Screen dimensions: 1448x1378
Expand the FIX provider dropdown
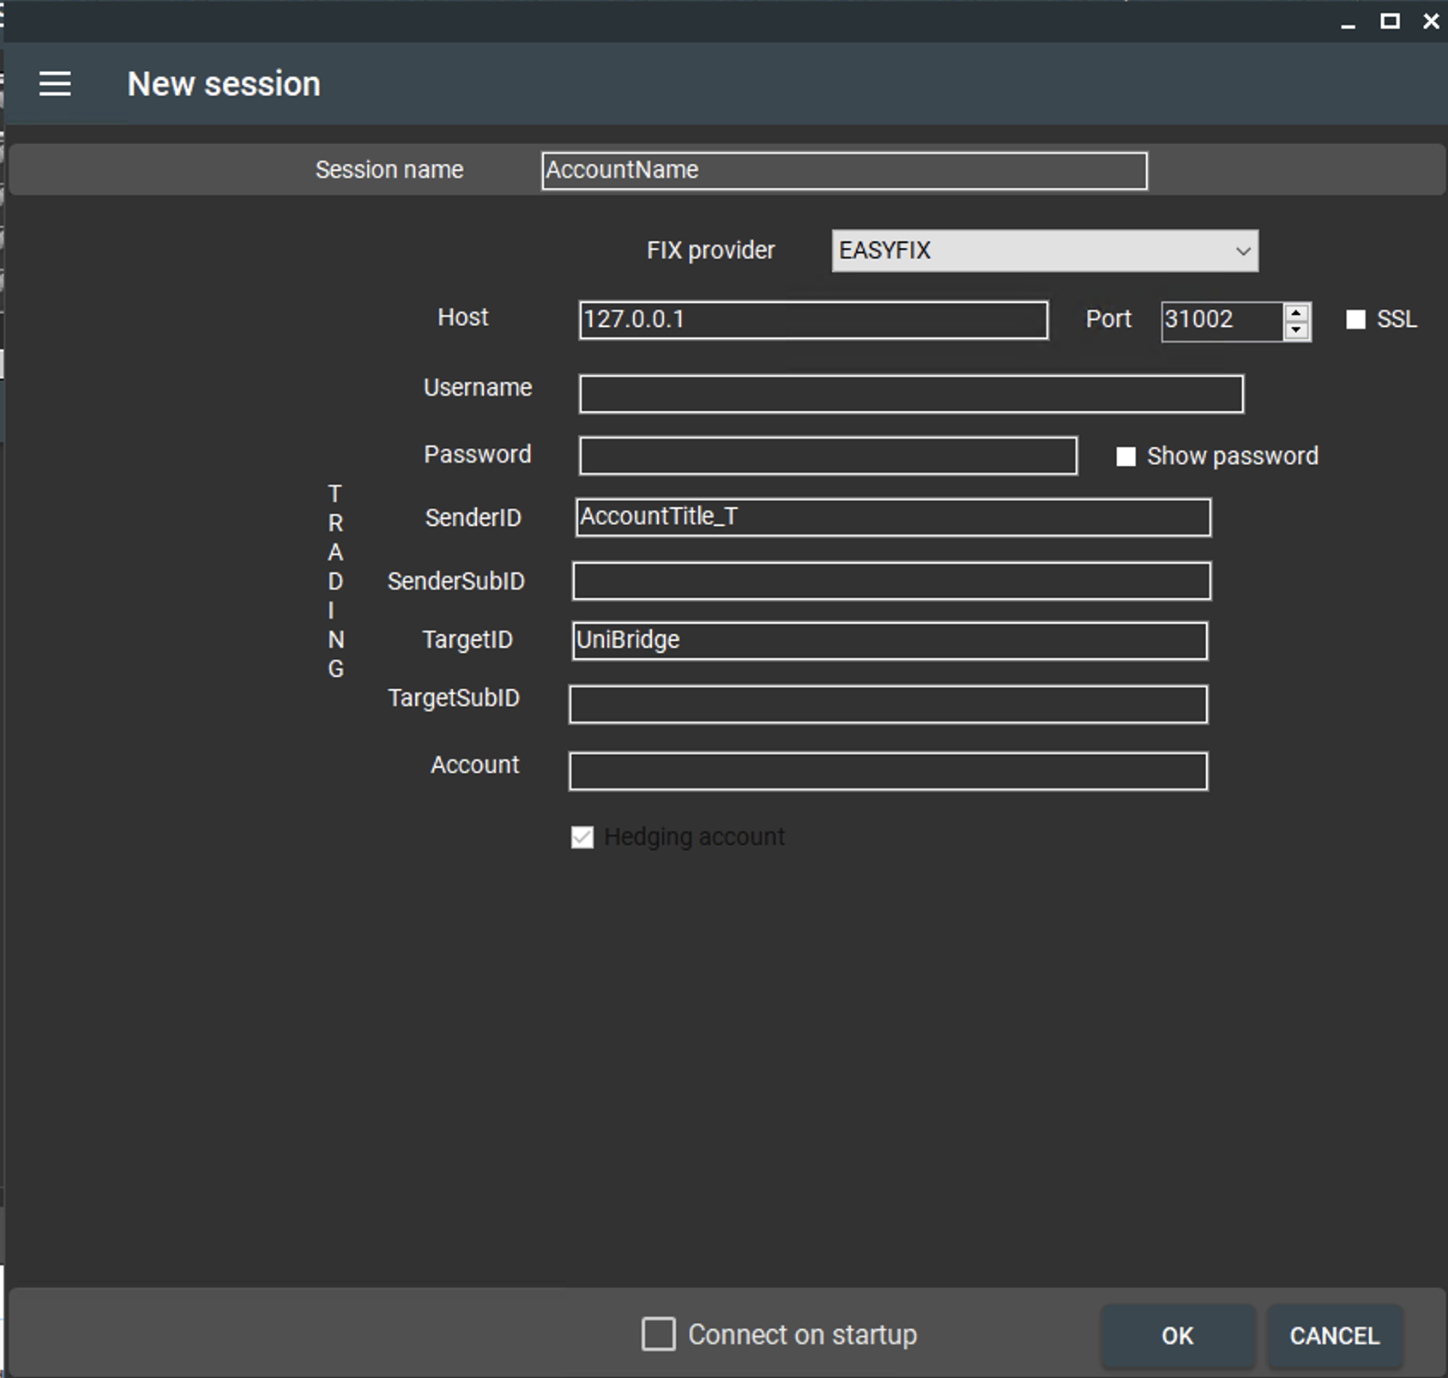(x=1044, y=251)
